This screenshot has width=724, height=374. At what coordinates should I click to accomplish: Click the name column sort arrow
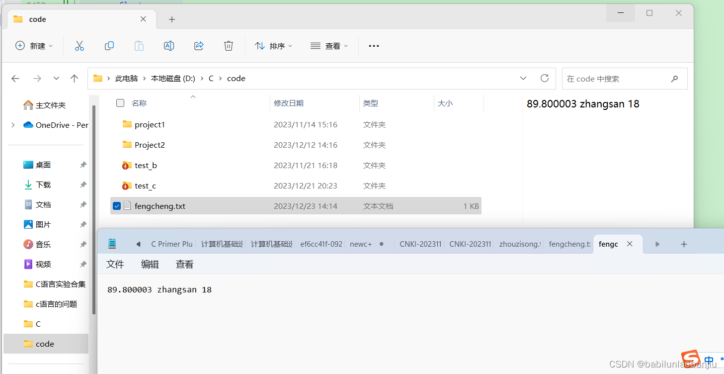pyautogui.click(x=193, y=96)
